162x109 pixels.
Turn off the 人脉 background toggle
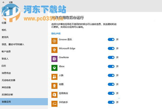(x=111, y=75)
